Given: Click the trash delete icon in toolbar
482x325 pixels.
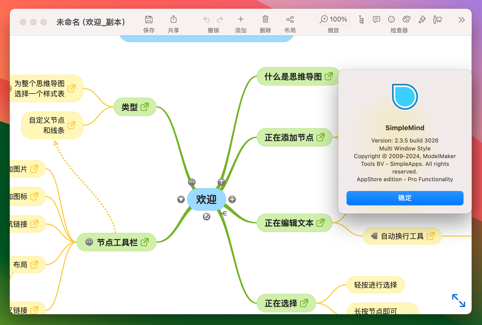Looking at the screenshot, I should click(265, 19).
